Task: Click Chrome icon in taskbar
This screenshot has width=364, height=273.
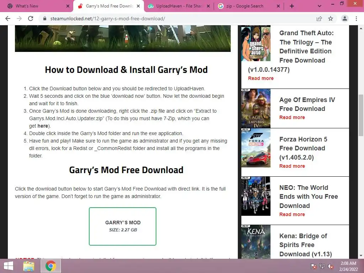Action: pos(51,266)
